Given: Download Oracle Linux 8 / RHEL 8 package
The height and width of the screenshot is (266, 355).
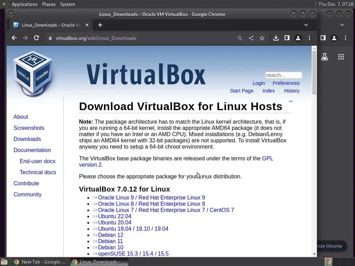Looking at the screenshot, I should [151, 204].
